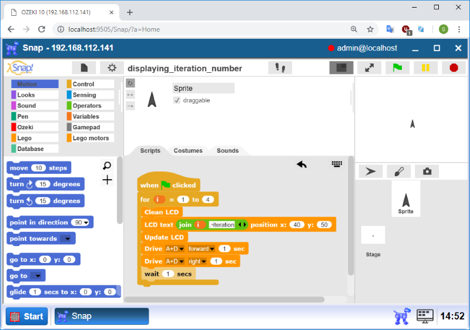This screenshot has width=470, height=330.
Task: Open Pen block category
Action: point(35,116)
